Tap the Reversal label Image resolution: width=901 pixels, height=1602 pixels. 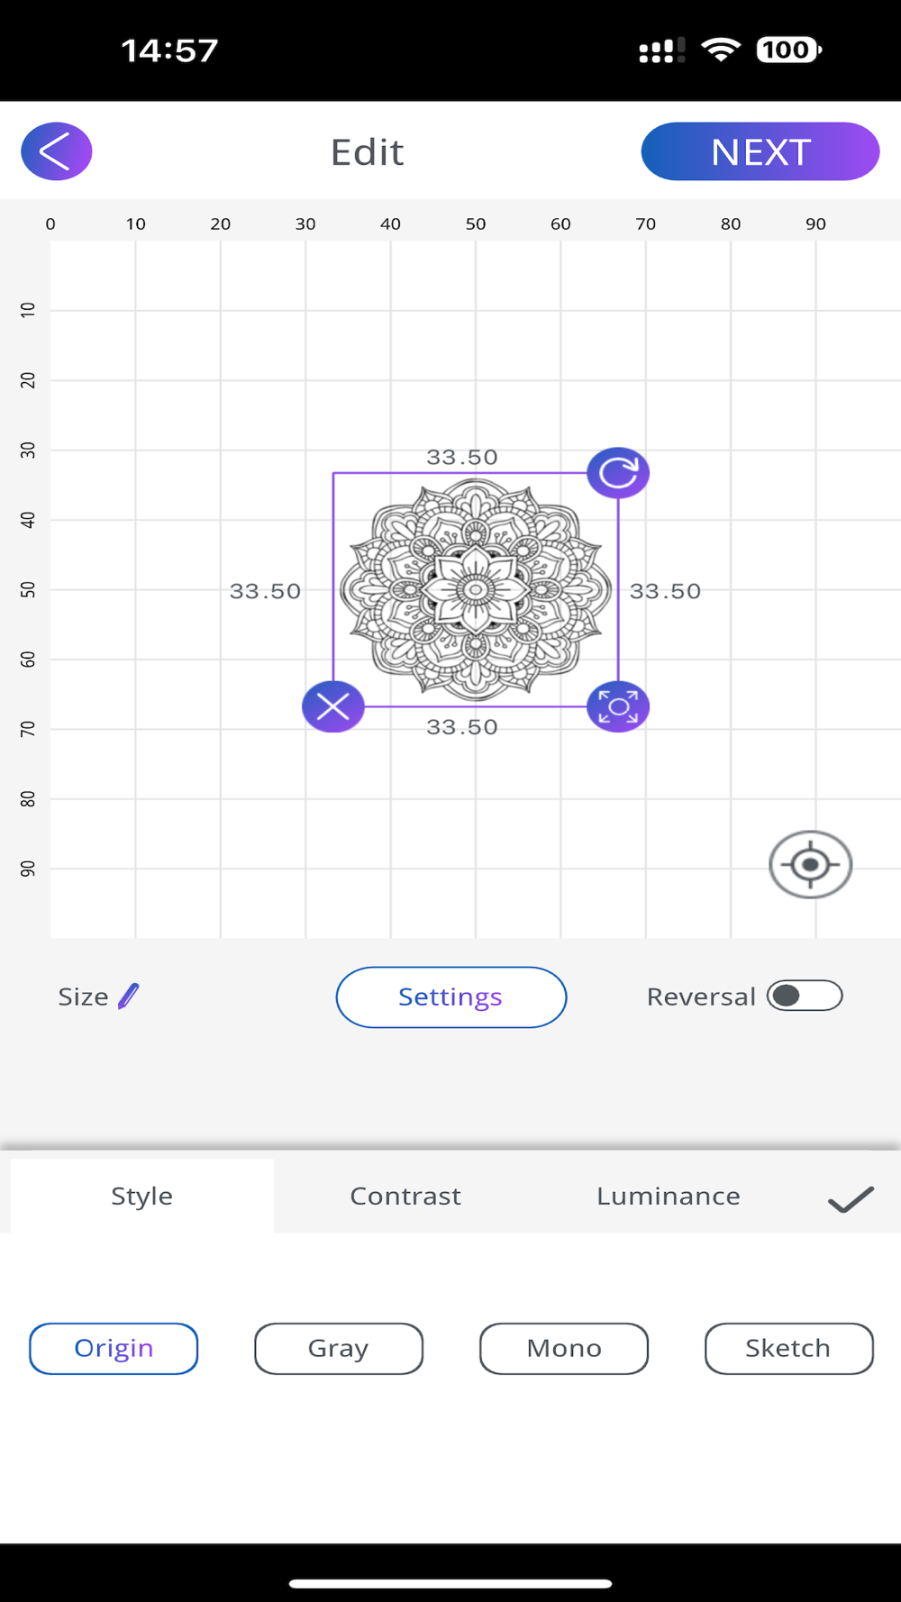click(x=701, y=997)
